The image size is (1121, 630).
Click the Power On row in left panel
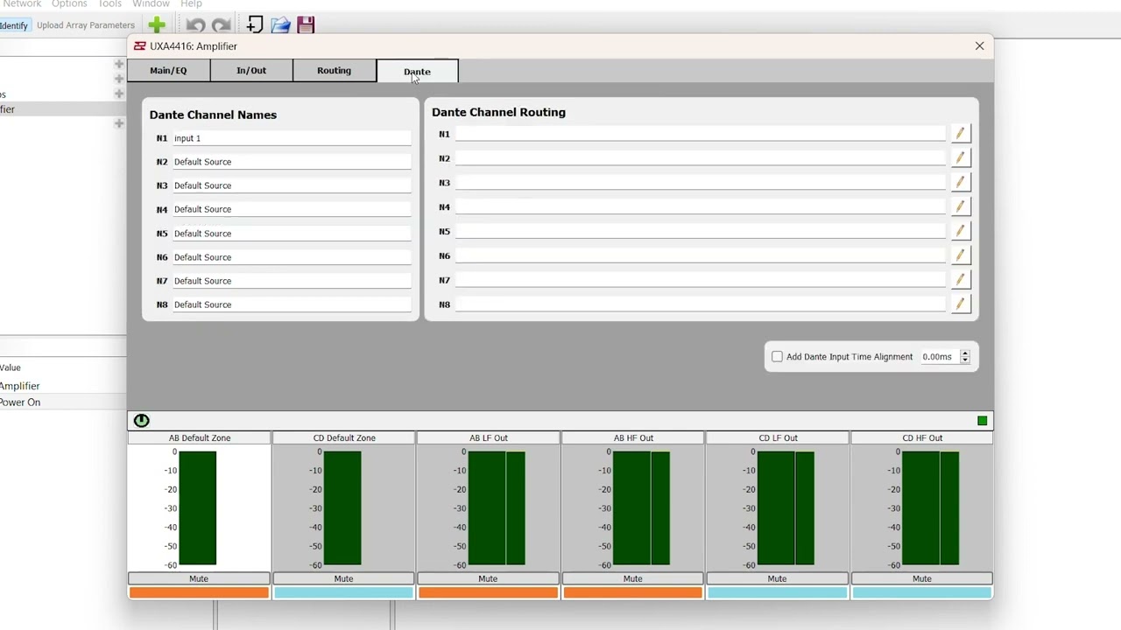(61, 402)
